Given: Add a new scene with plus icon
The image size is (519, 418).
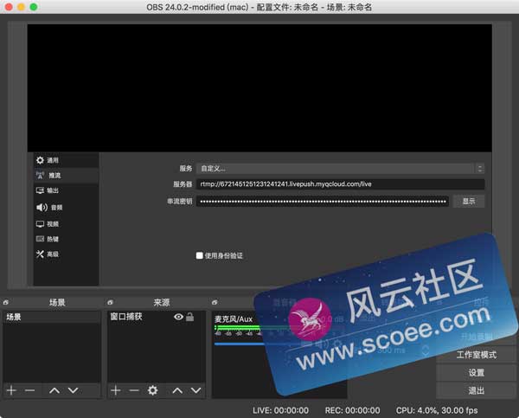Looking at the screenshot, I should pos(11,390).
